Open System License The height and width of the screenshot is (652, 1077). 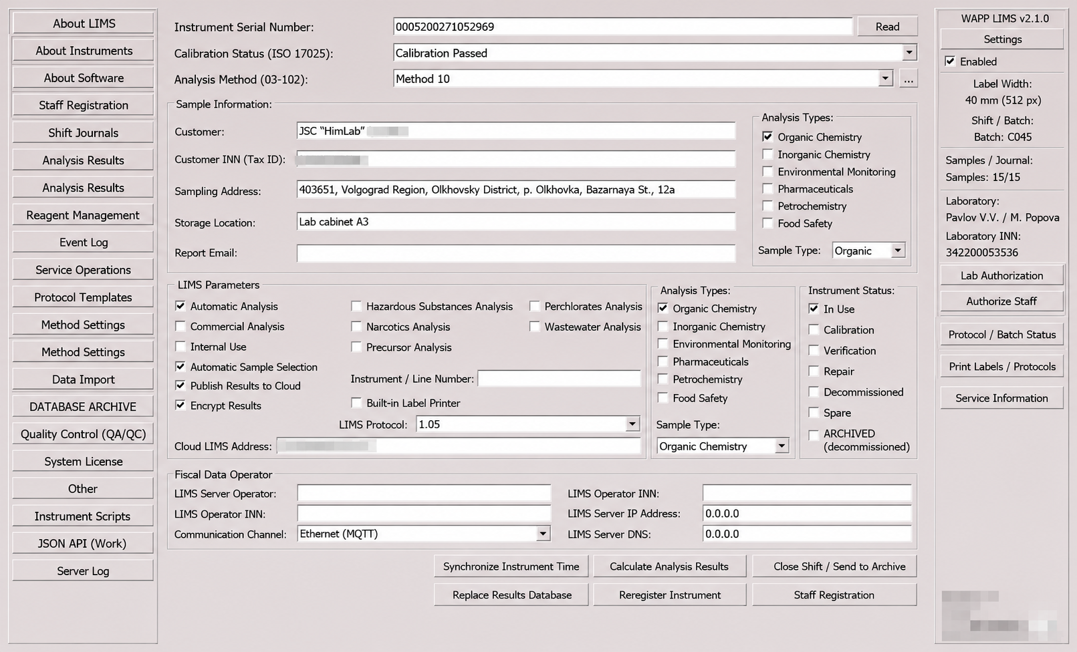point(84,462)
